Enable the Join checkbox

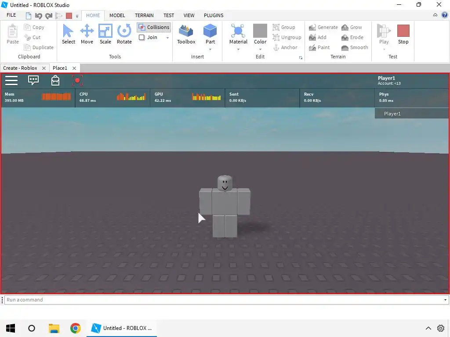[x=142, y=37]
